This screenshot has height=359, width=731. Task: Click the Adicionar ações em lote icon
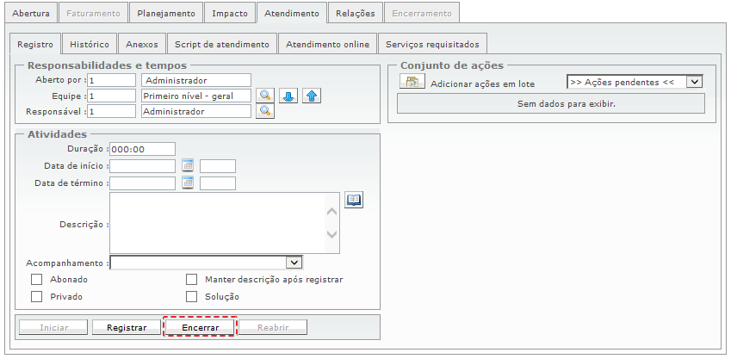tap(412, 82)
